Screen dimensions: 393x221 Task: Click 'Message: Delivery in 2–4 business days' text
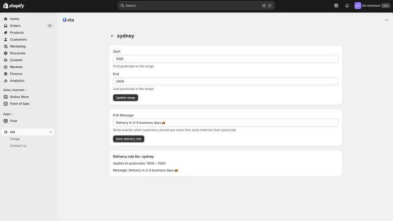click(145, 170)
